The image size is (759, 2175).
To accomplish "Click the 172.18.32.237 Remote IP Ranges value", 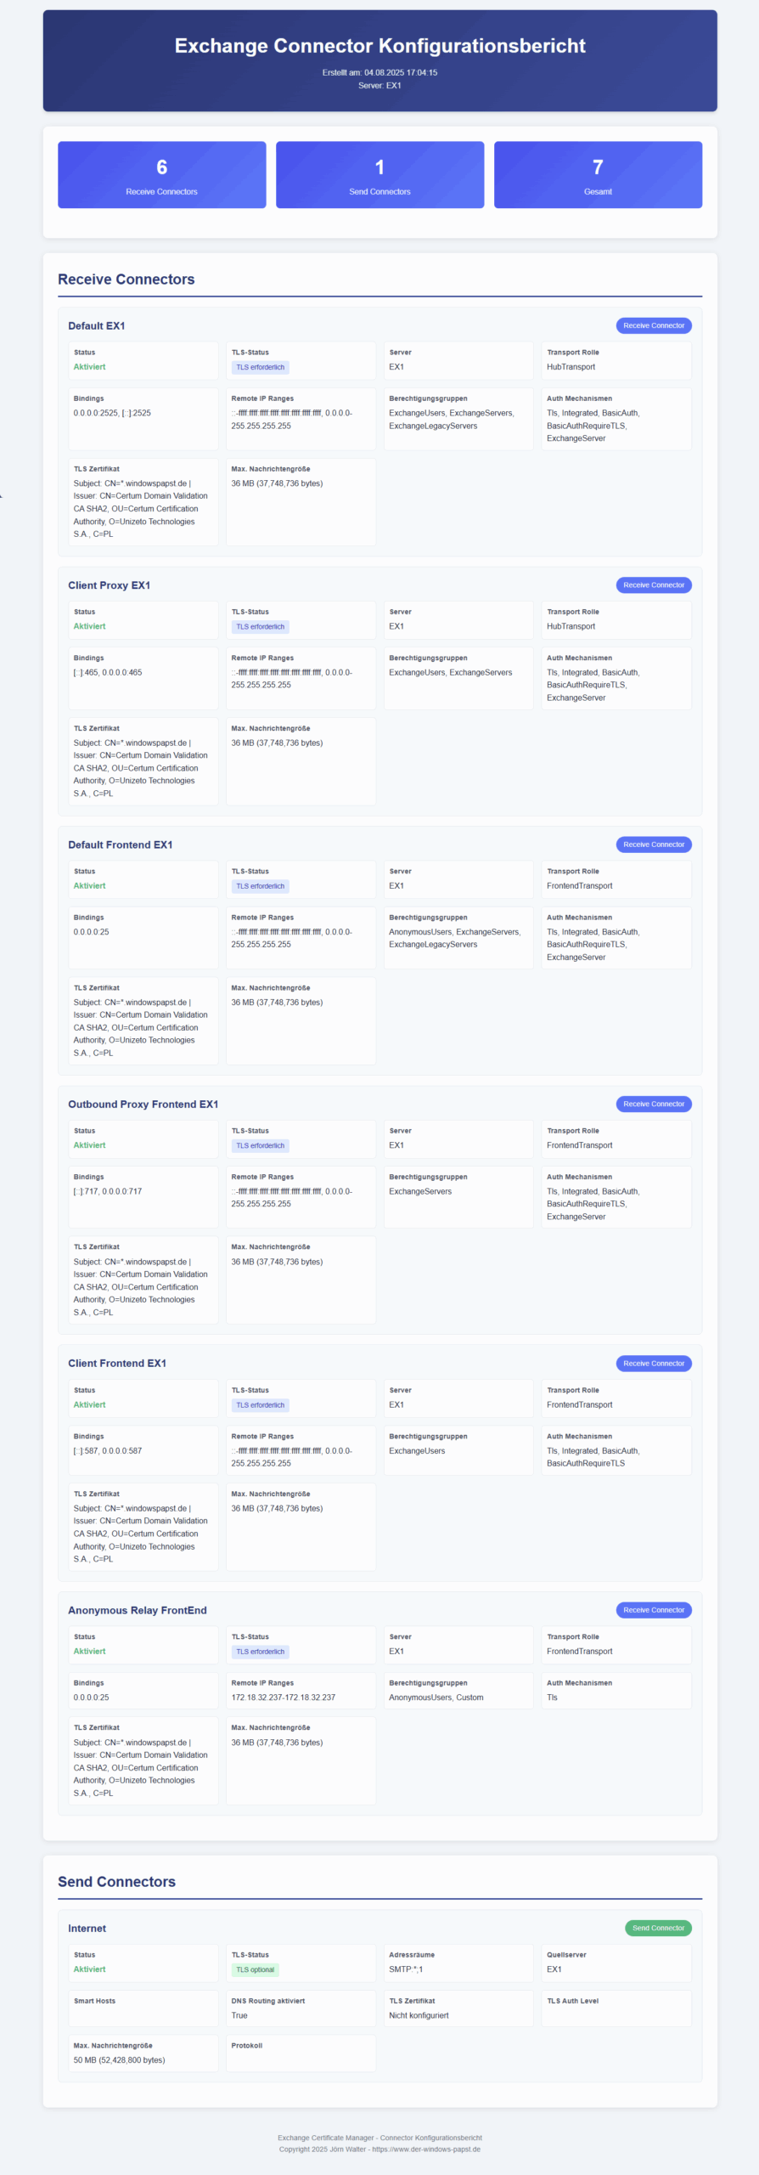I will coord(283,1698).
